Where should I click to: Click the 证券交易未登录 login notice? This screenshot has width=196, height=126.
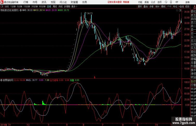click(115, 2)
